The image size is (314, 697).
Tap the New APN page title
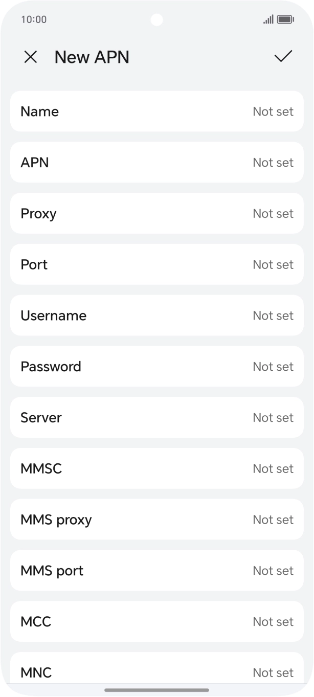92,57
